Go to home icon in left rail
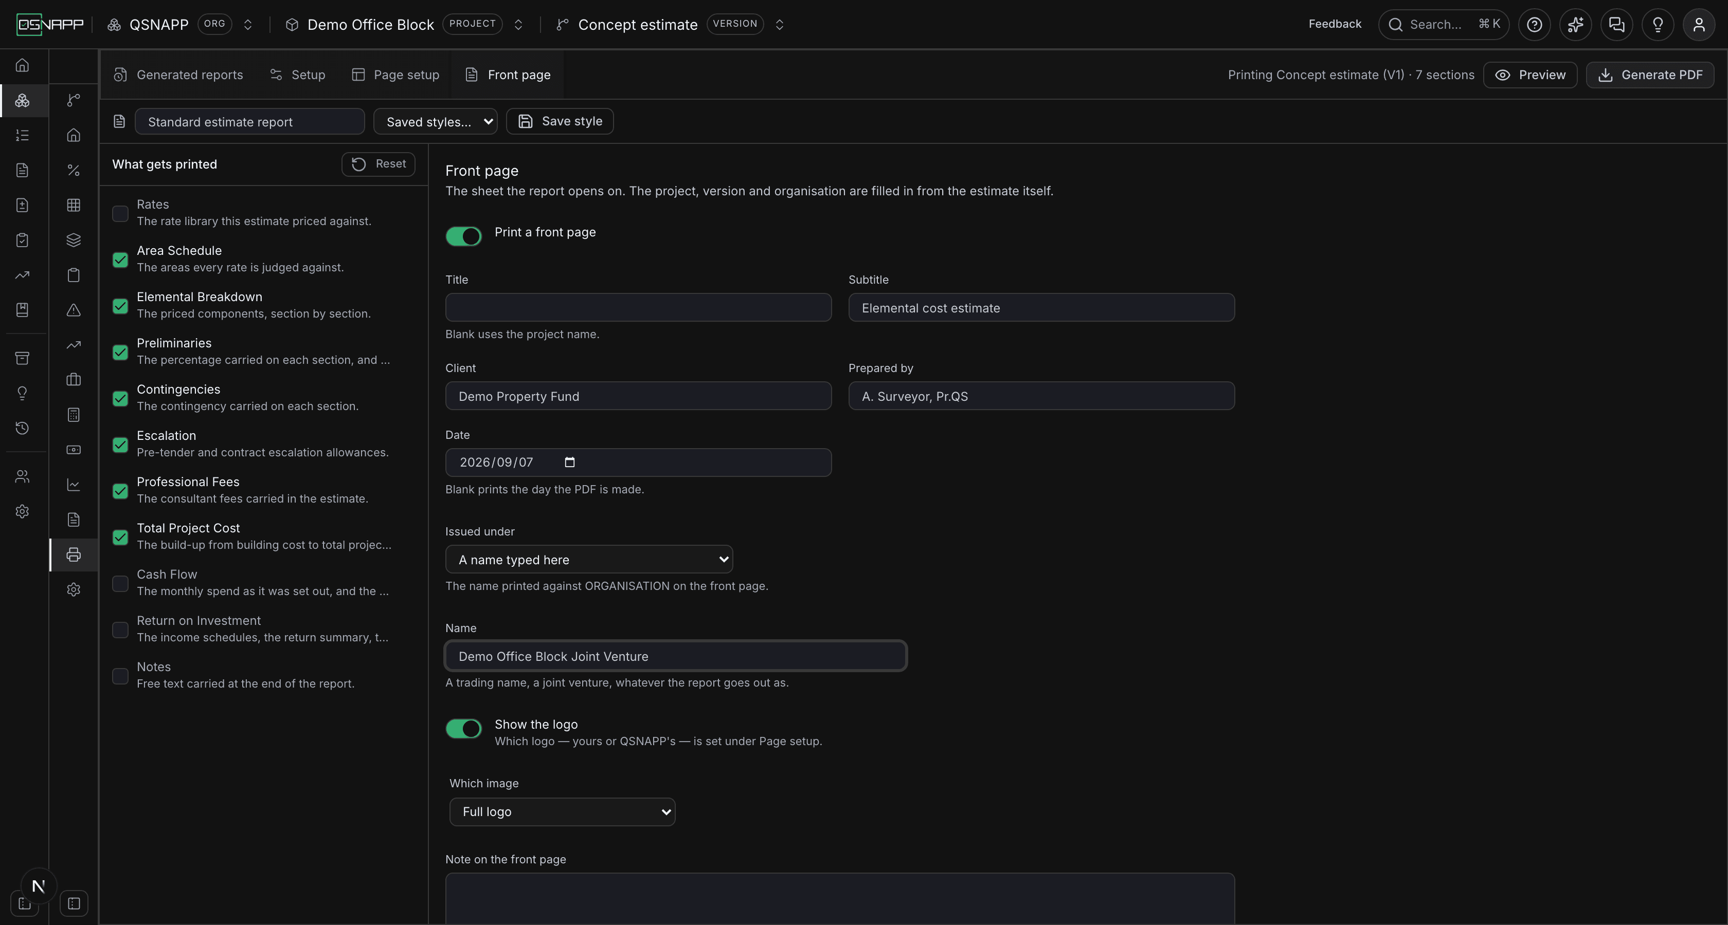 [22, 65]
